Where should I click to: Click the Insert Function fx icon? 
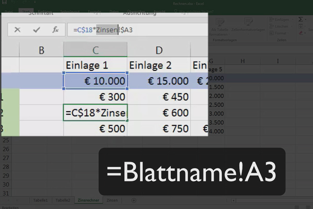[x=55, y=30]
